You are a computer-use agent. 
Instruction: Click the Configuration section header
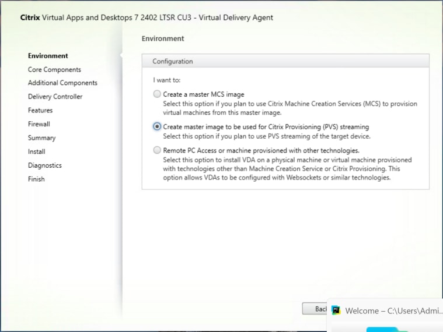pos(285,61)
